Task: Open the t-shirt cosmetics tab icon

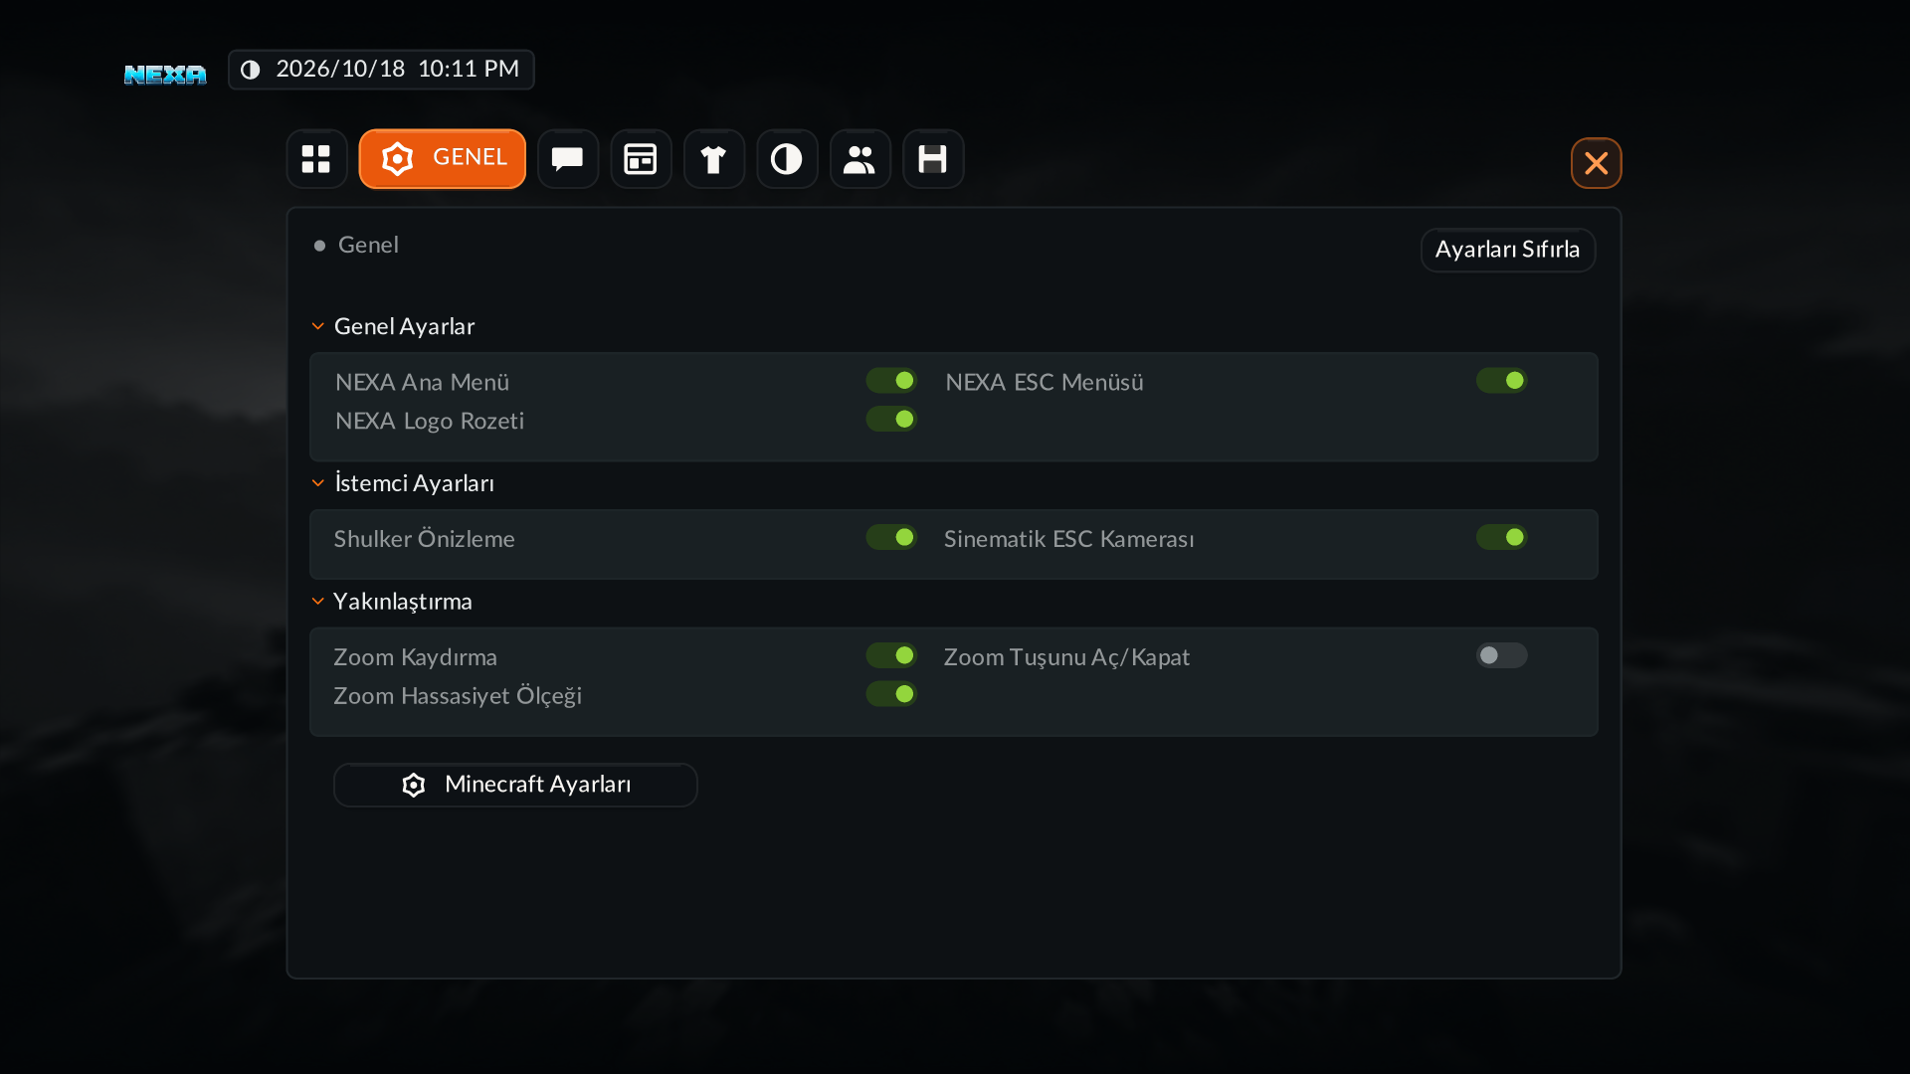Action: point(713,159)
